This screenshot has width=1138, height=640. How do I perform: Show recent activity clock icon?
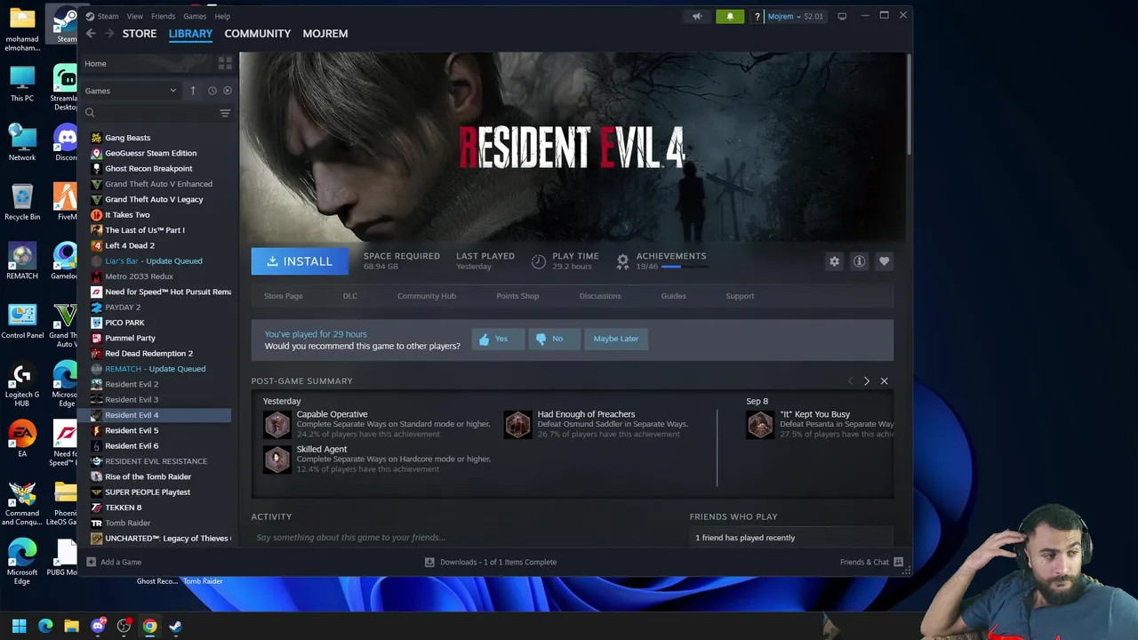(x=212, y=91)
